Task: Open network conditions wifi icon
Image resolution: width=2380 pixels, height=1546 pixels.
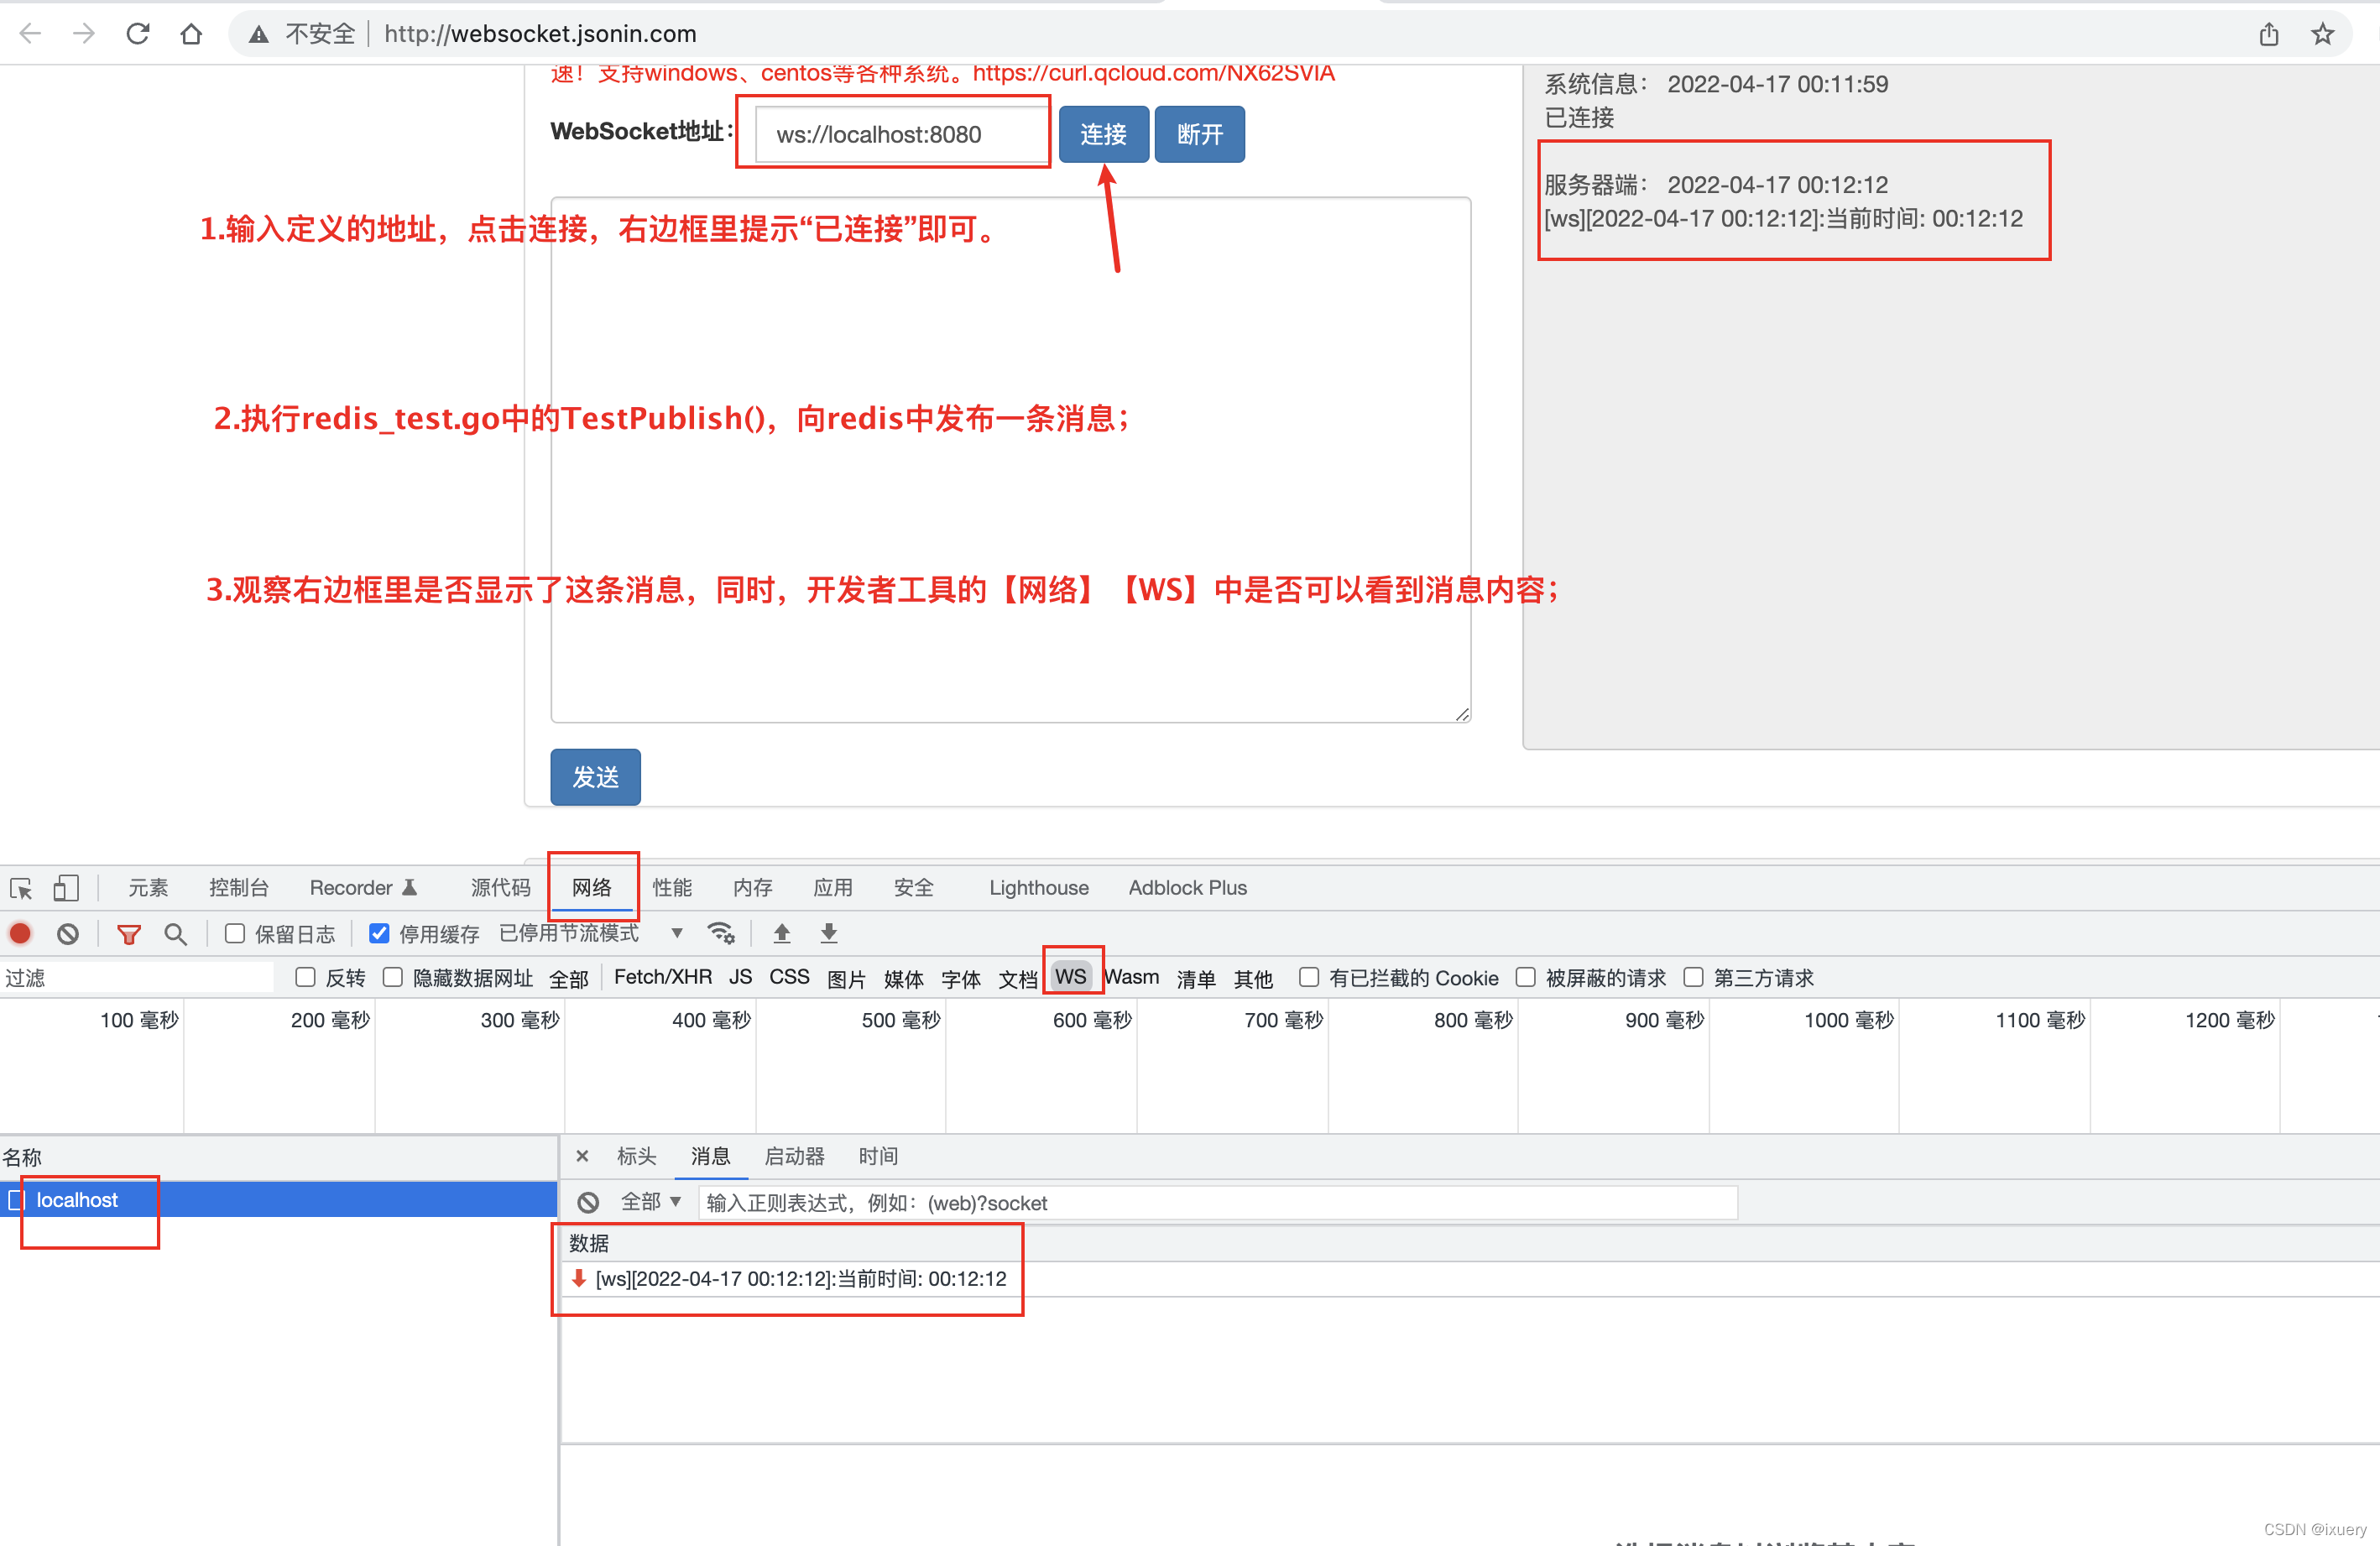Action: click(x=721, y=934)
